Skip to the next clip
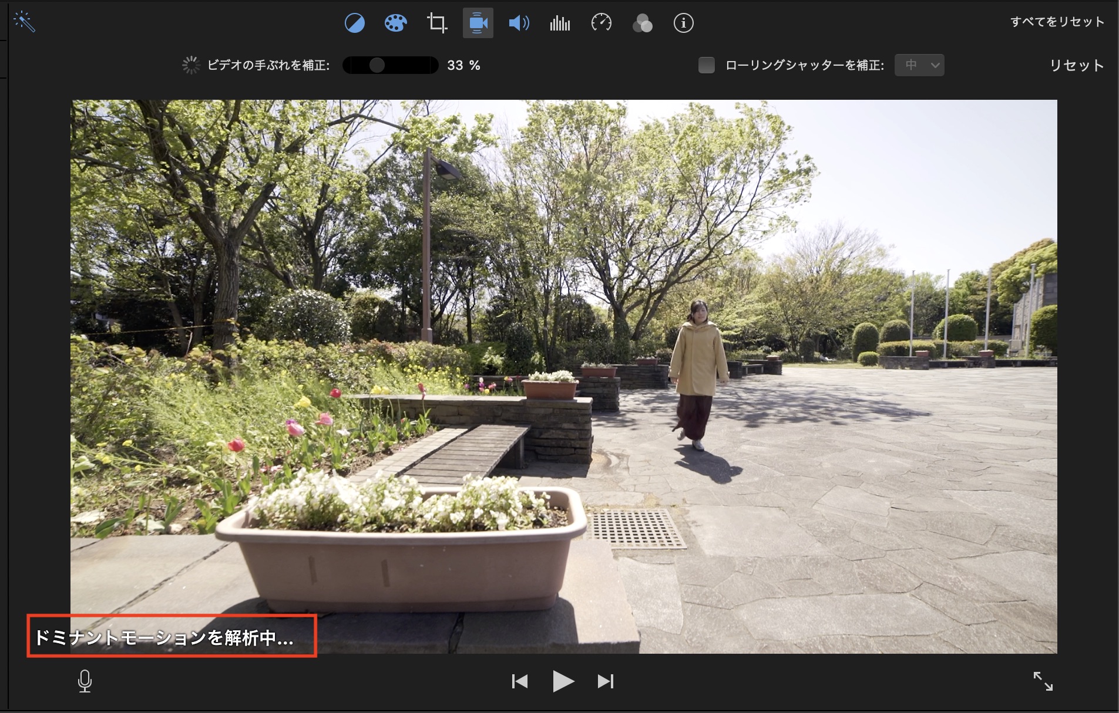Viewport: 1119px width, 713px height. coord(605,681)
